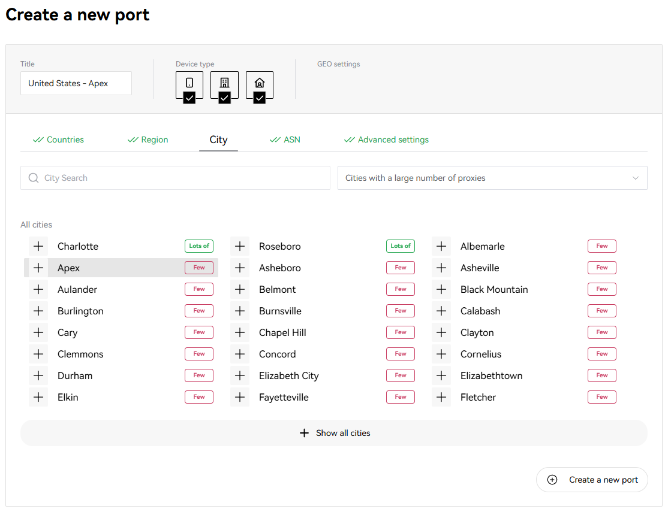This screenshot has width=665, height=509.
Task: Add Asheville using its plus icon
Action: click(441, 268)
